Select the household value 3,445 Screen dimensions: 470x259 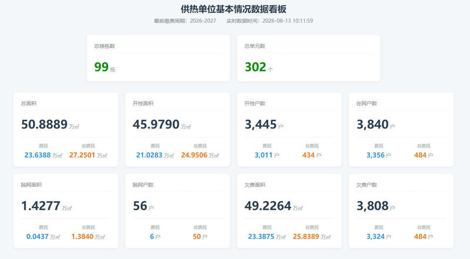pos(260,124)
